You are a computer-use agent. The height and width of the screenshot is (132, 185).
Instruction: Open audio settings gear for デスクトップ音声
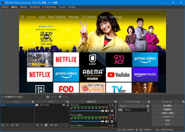[x=112, y=121]
